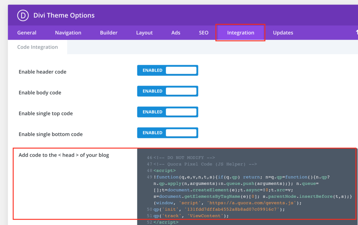Click the qp('track', 'ViewContent') line
Viewport: 358px width, 225px height.
[x=191, y=216]
